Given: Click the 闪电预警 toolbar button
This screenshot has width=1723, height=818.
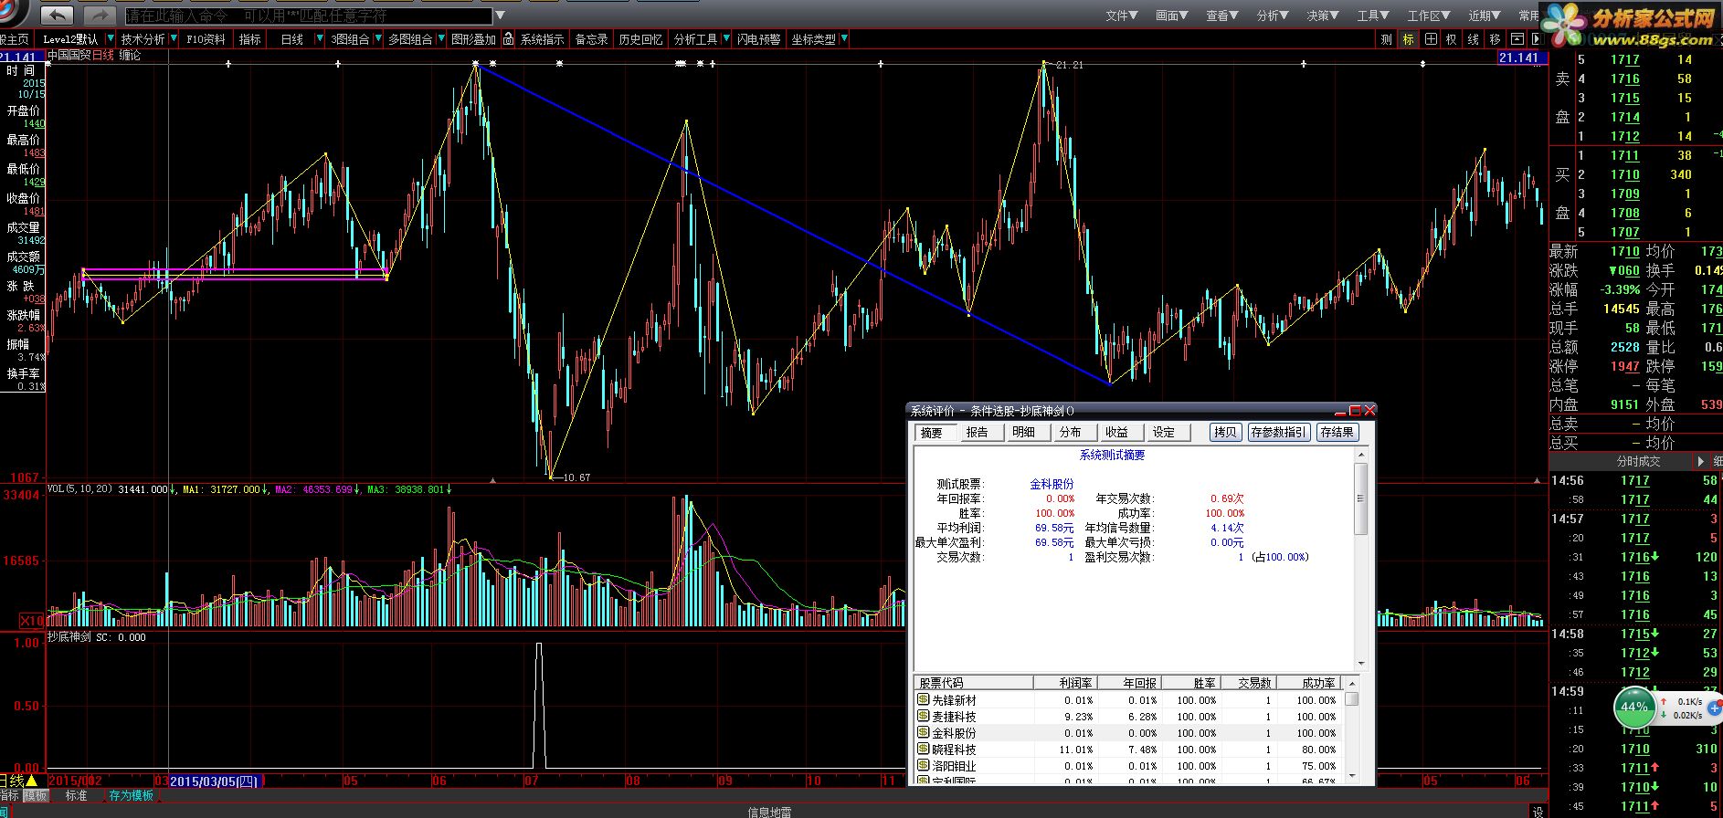Looking at the screenshot, I should point(759,39).
